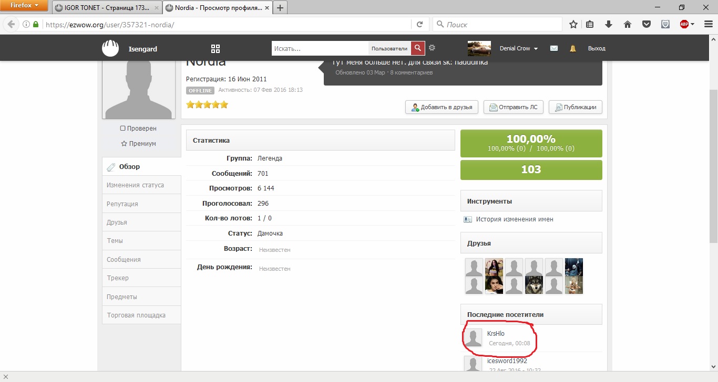Open Adblock Plus dropdown arrow
718x382 pixels.
point(692,24)
